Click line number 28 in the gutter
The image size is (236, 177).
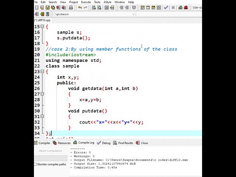37,100
